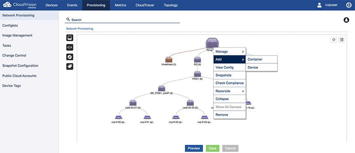Screen dimensions: 355x153
Task: Open the settings gear icon
Action: point(349,5)
